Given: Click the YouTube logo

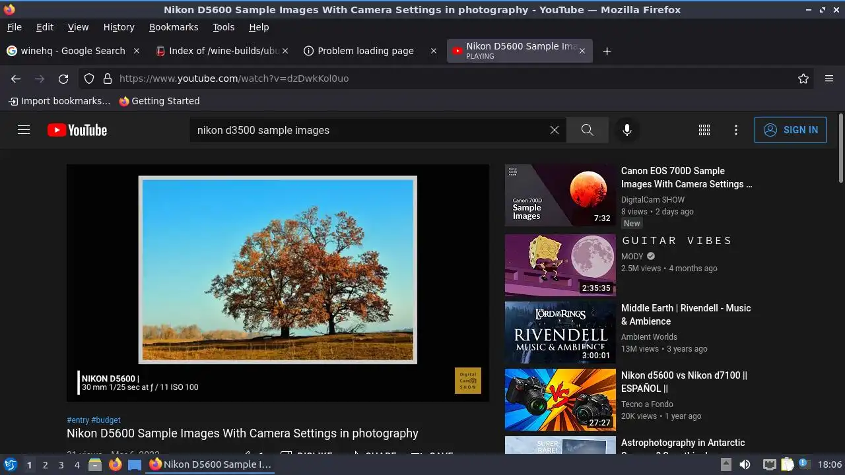Looking at the screenshot, I should (x=77, y=130).
